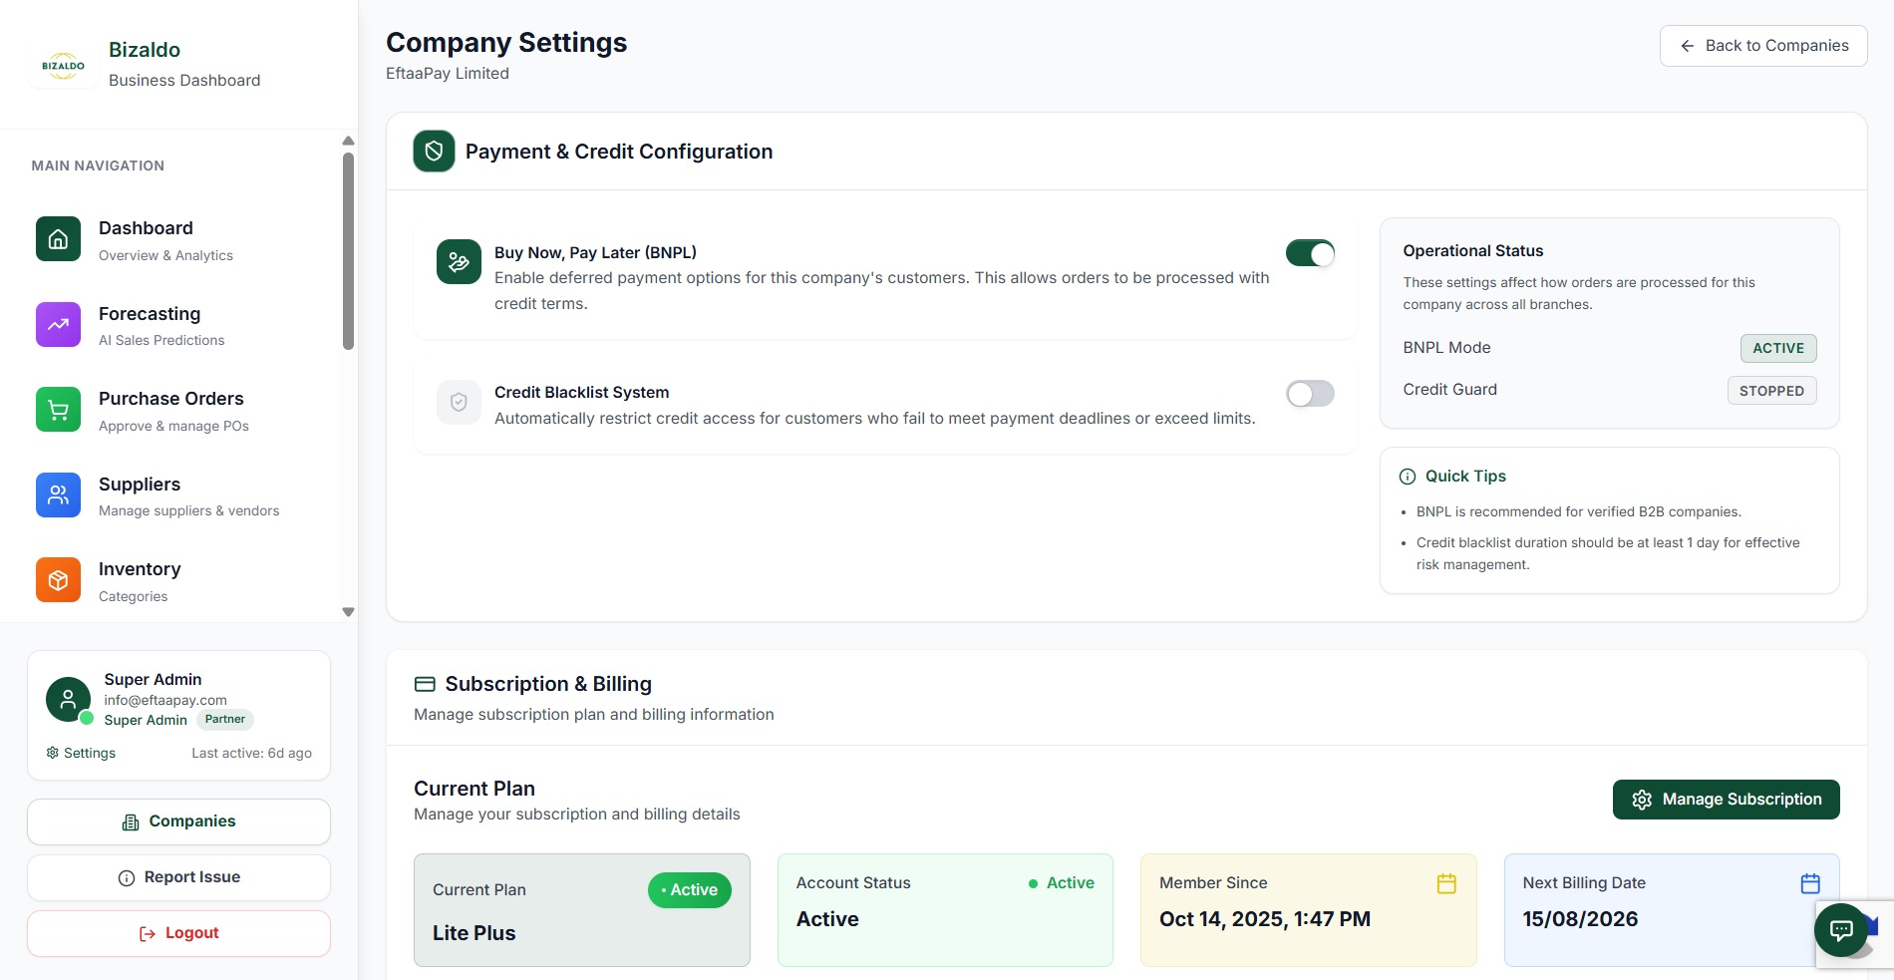Screen dimensions: 1894x980
Task: Click the Member Since calendar icon
Action: coord(1446,883)
